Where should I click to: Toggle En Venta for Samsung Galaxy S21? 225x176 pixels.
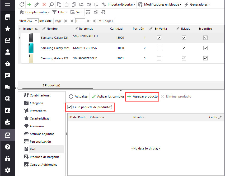tap(159, 38)
